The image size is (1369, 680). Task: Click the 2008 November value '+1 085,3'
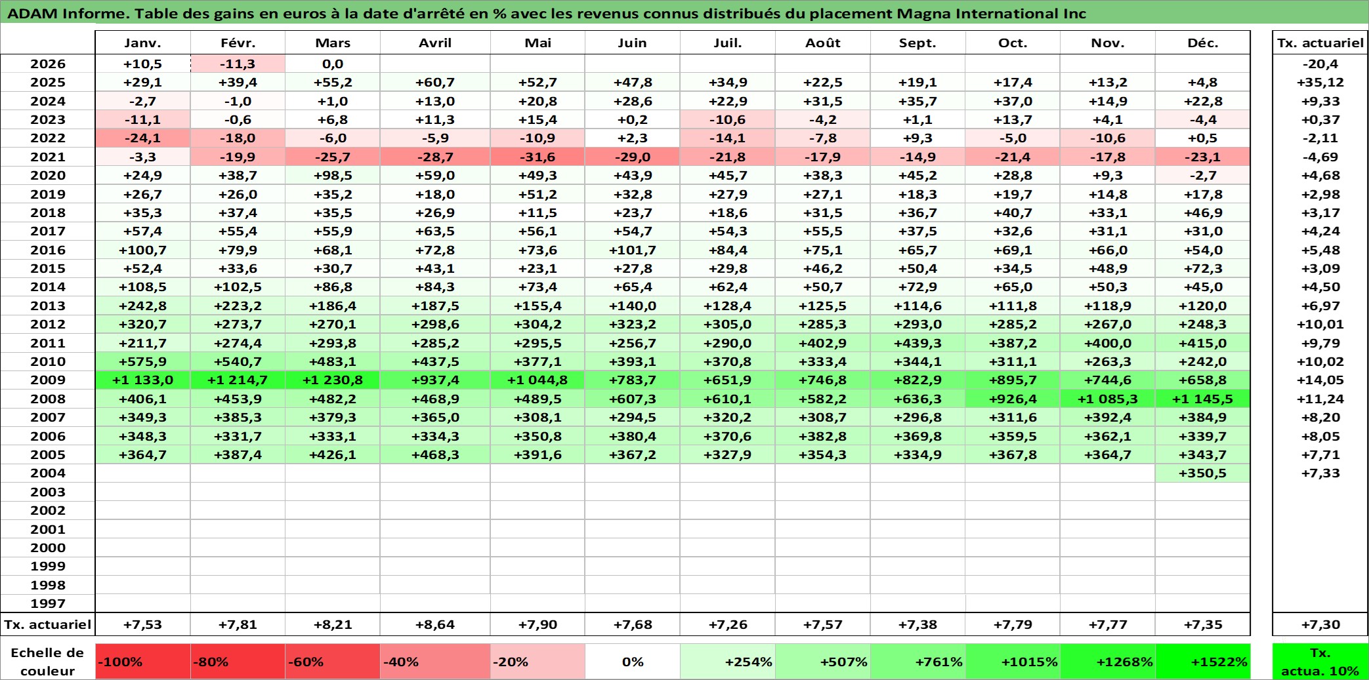(x=1108, y=399)
